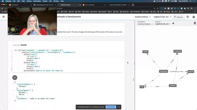Open the Apple menu
This screenshot has height=110, width=197.
pyautogui.click(x=3, y=1)
